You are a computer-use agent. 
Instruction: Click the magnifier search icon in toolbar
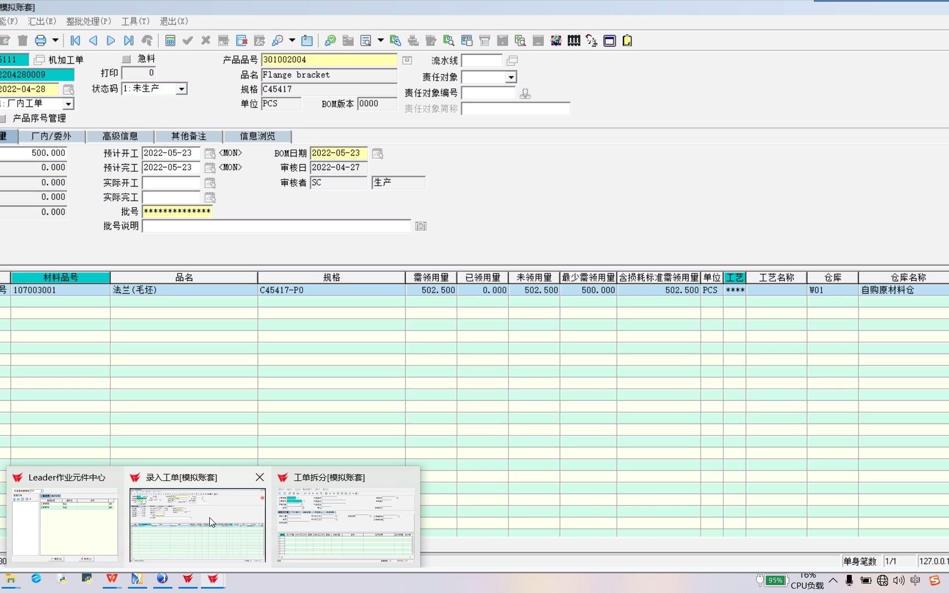[x=278, y=41]
